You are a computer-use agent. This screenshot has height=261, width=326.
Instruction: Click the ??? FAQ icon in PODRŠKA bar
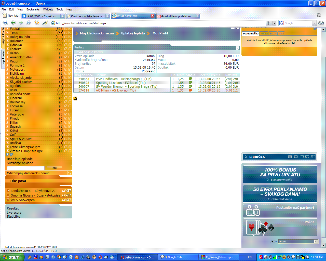(x=313, y=157)
